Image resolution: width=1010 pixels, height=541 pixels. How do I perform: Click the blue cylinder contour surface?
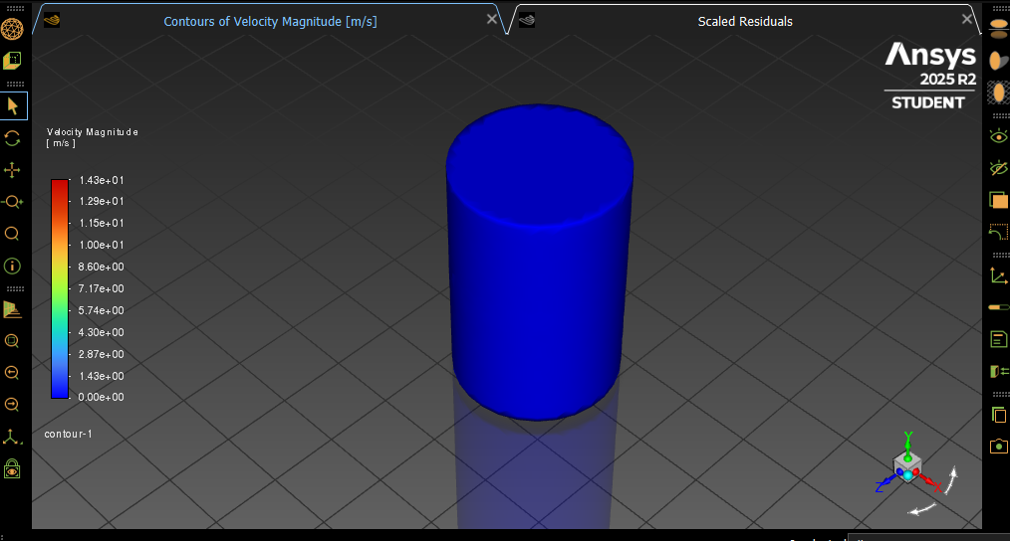[539, 262]
